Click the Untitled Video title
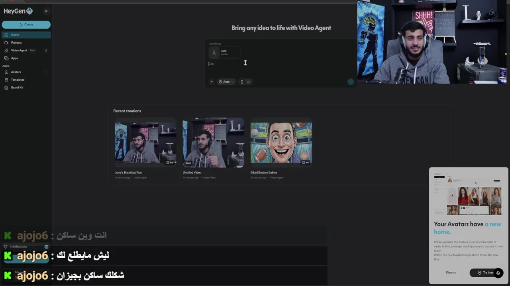510x286 pixels. [x=192, y=173]
